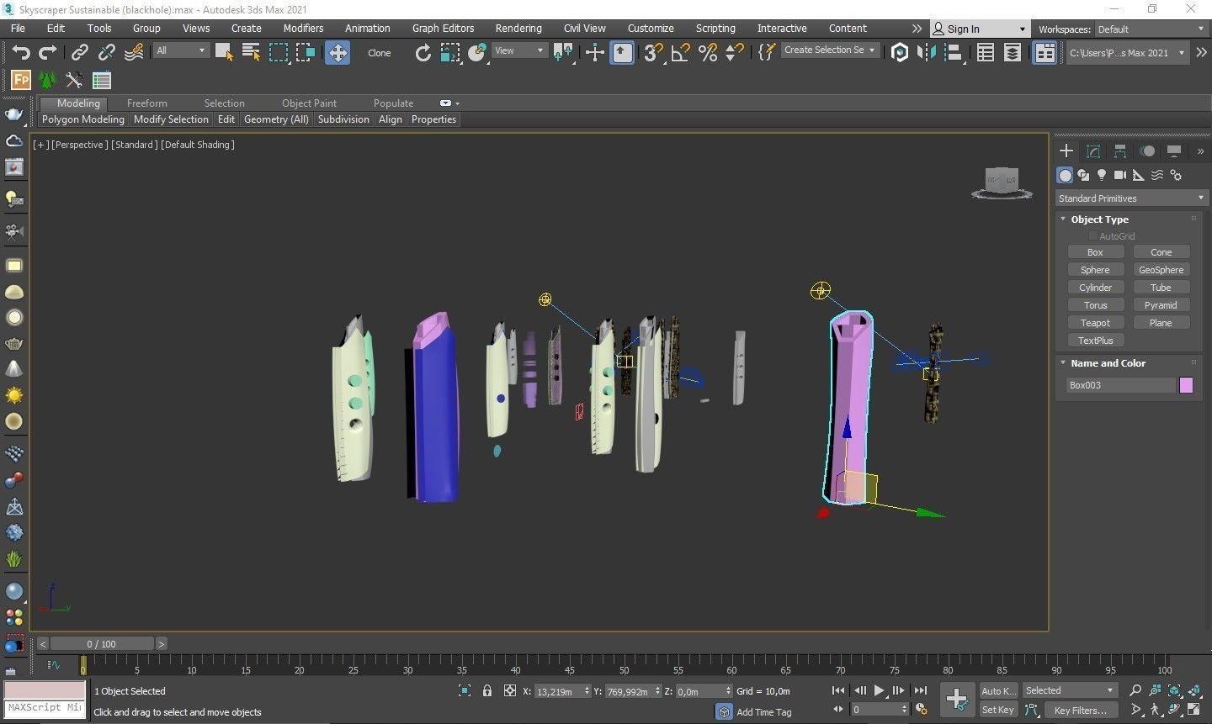Open the Standard Primitives dropdown
1212x724 pixels.
[x=1130, y=198]
